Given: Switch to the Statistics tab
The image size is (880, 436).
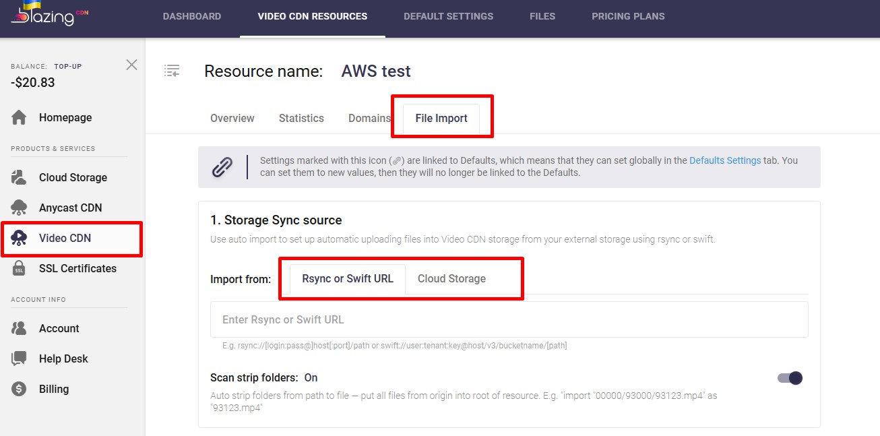Looking at the screenshot, I should (x=301, y=118).
